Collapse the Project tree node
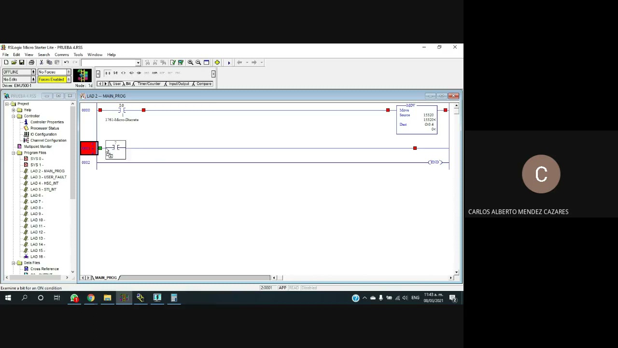 (7, 104)
